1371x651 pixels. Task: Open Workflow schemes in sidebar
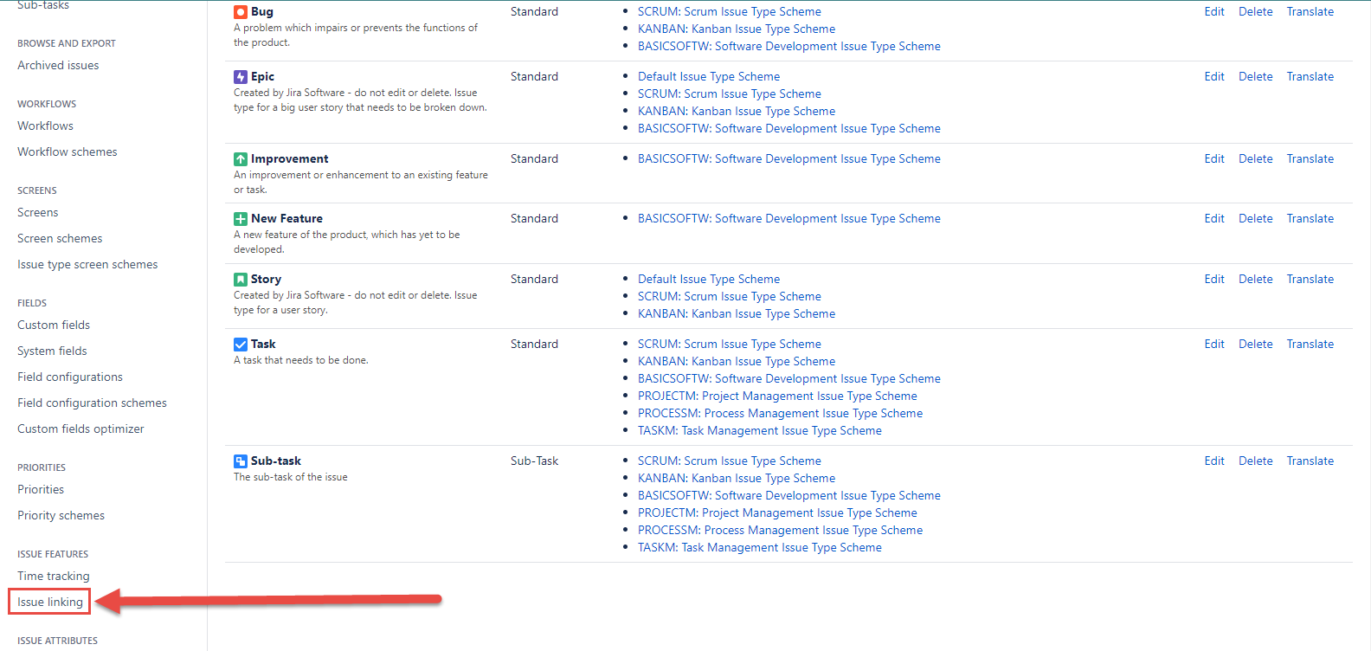click(67, 151)
